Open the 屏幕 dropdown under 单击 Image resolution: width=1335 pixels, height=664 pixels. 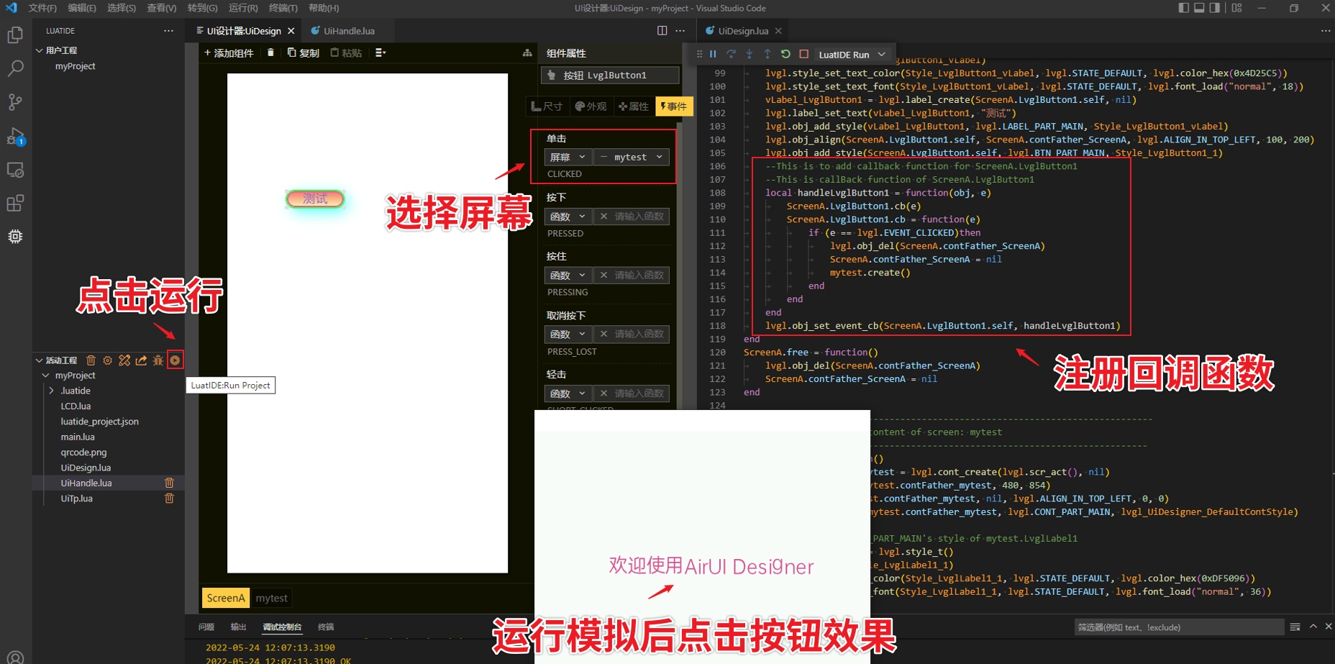point(568,157)
